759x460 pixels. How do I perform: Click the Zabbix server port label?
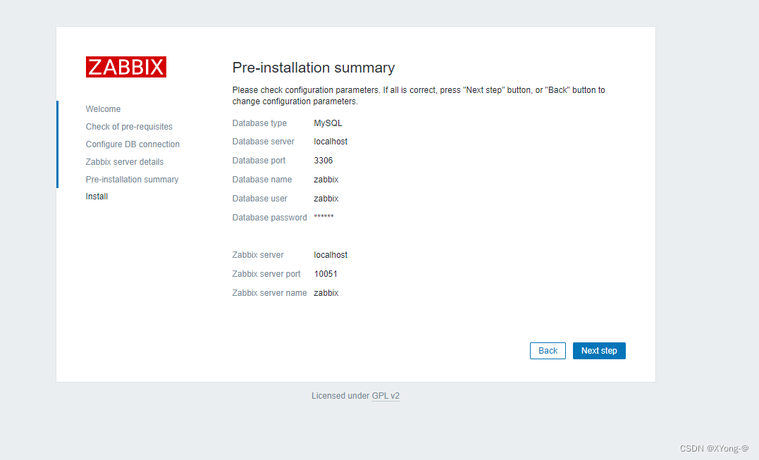[x=266, y=274]
